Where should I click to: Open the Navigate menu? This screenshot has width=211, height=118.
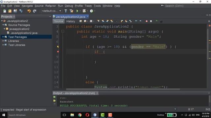tap(27, 6)
